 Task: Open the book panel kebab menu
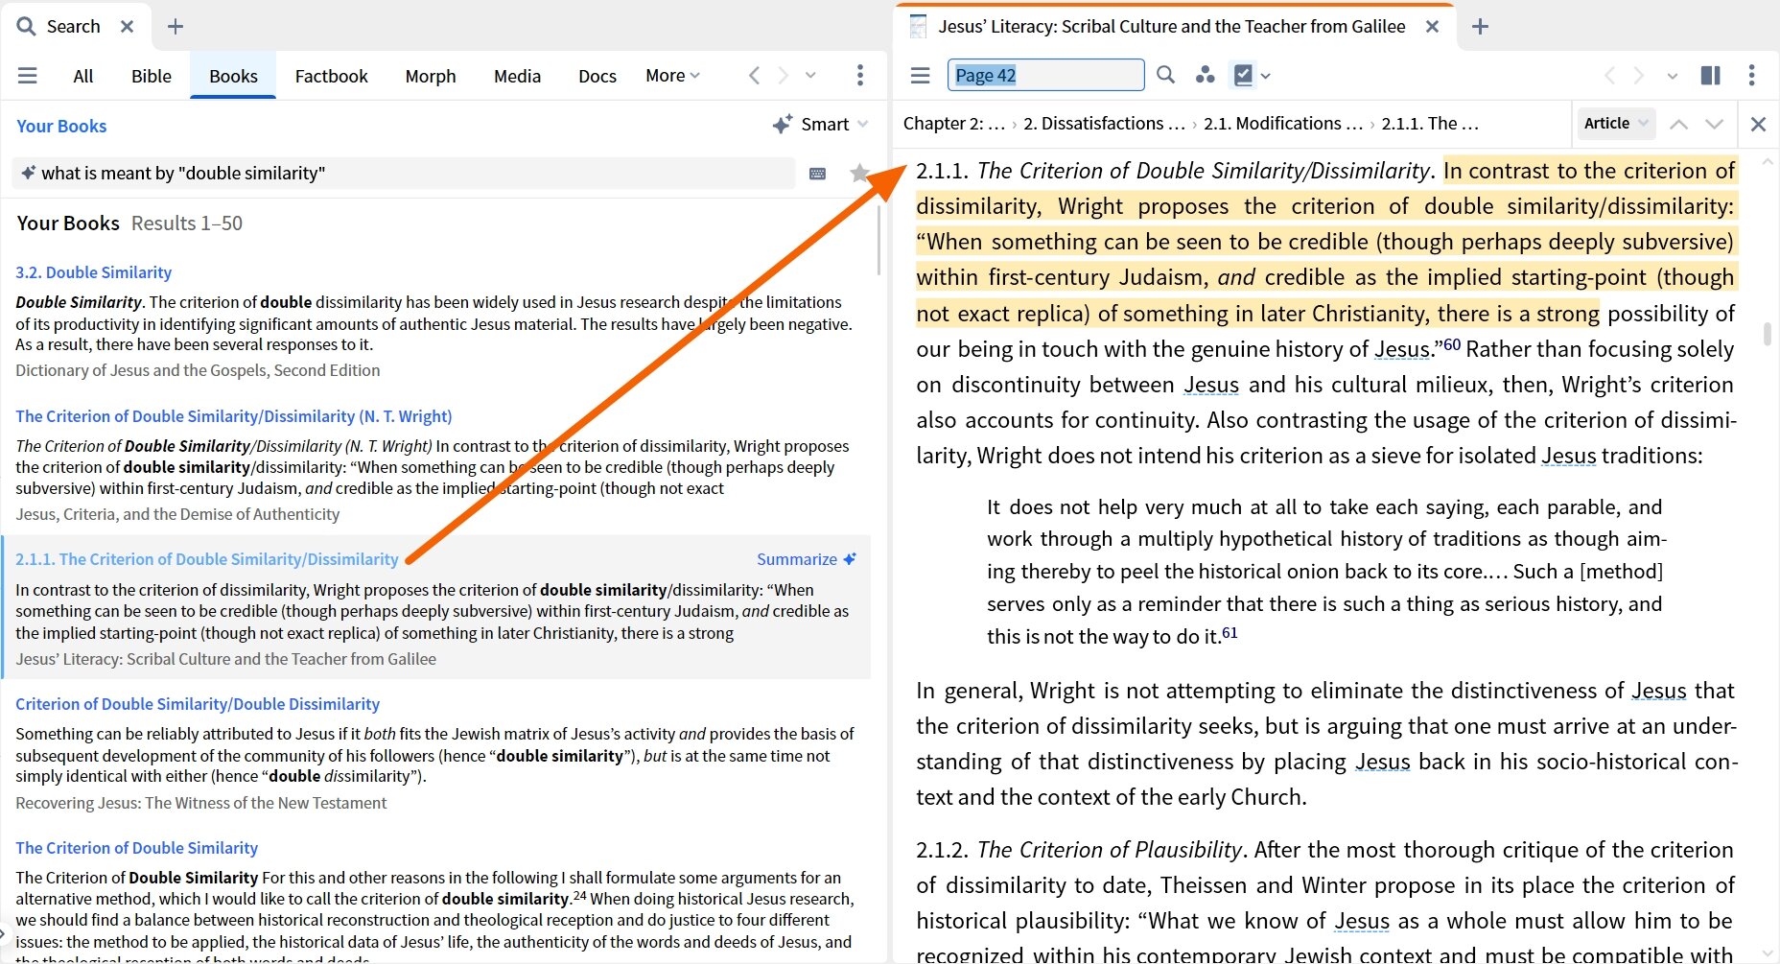[x=1751, y=75]
